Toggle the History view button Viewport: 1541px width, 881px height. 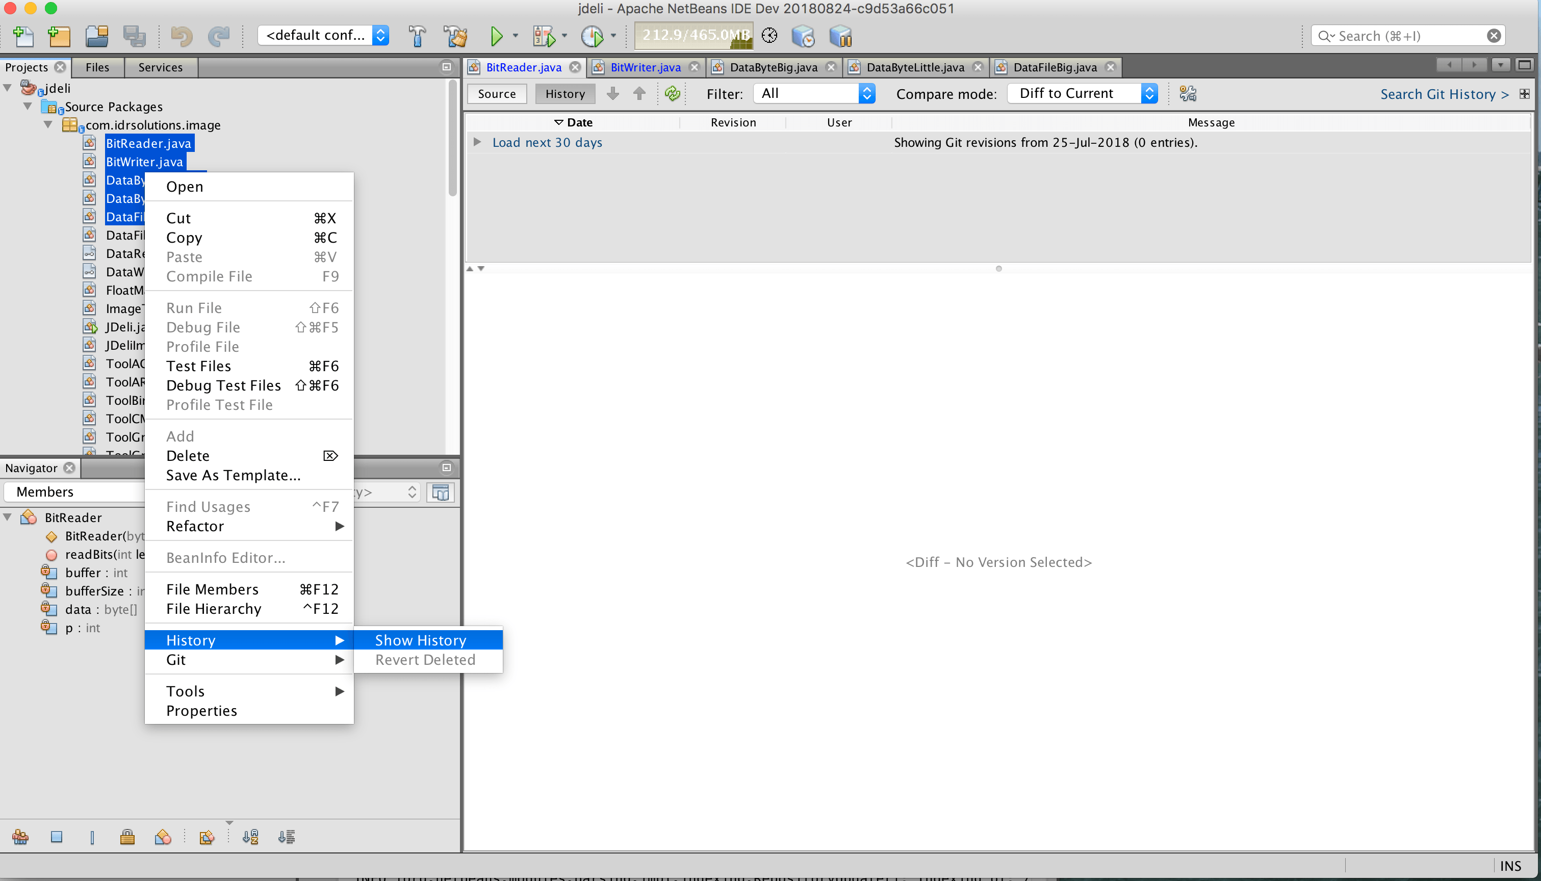click(564, 94)
